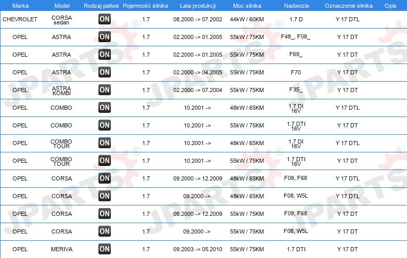Click the ON icon for COMBO TOUR 48kW / 65KM
The height and width of the screenshot is (258, 407).
pyautogui.click(x=105, y=143)
